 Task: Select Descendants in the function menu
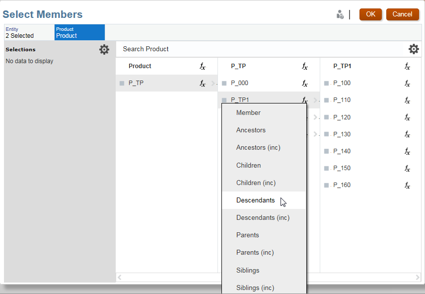(264, 200)
